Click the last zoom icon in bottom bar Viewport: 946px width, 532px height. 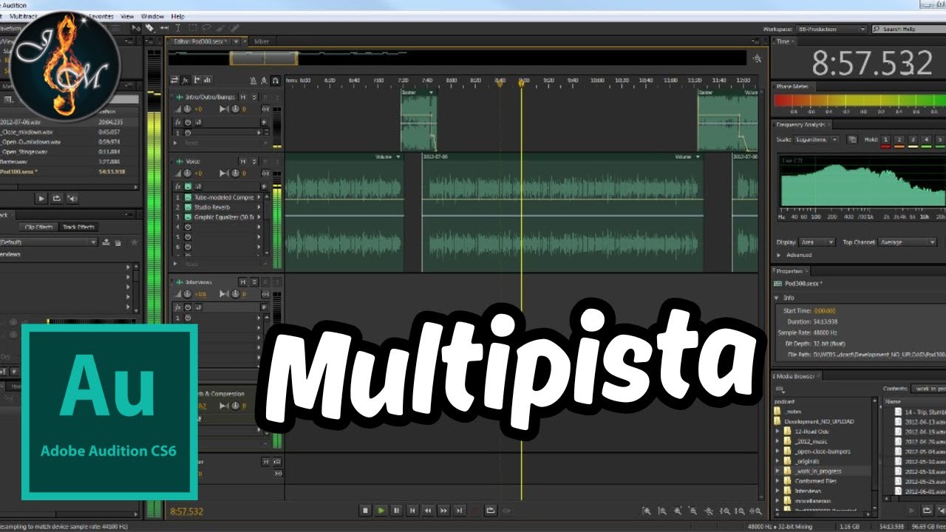[x=757, y=511]
